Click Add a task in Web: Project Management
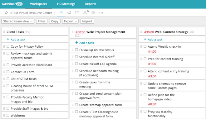206x119 pixels. [86, 43]
